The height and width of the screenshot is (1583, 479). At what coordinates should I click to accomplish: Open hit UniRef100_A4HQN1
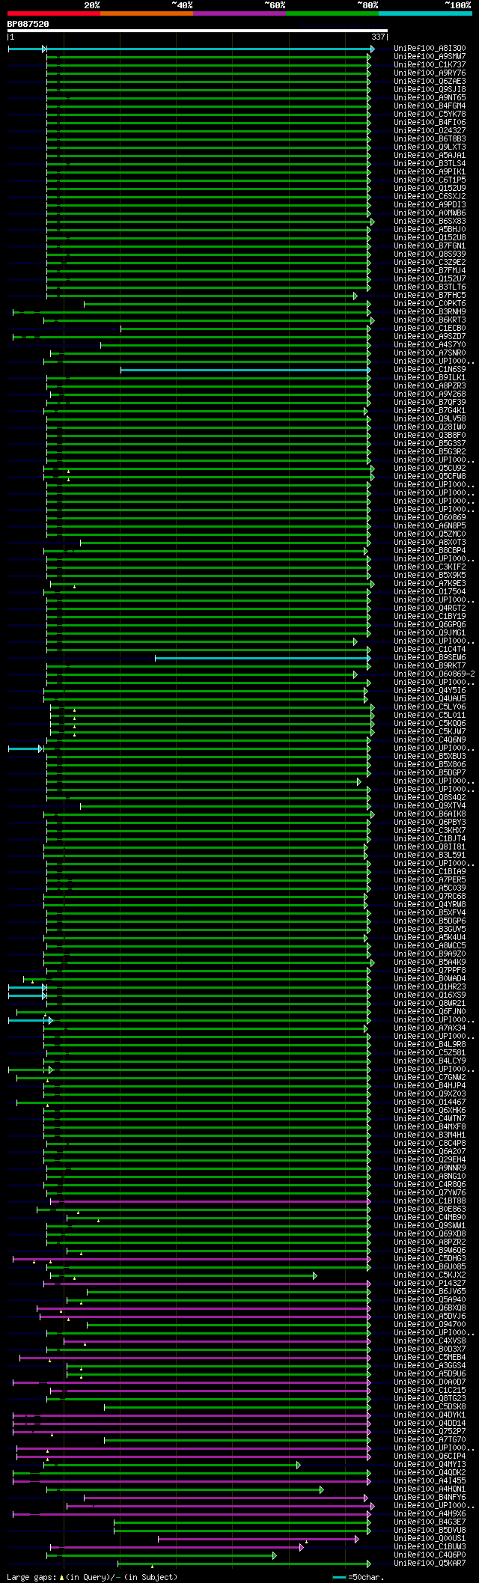pos(430,1489)
